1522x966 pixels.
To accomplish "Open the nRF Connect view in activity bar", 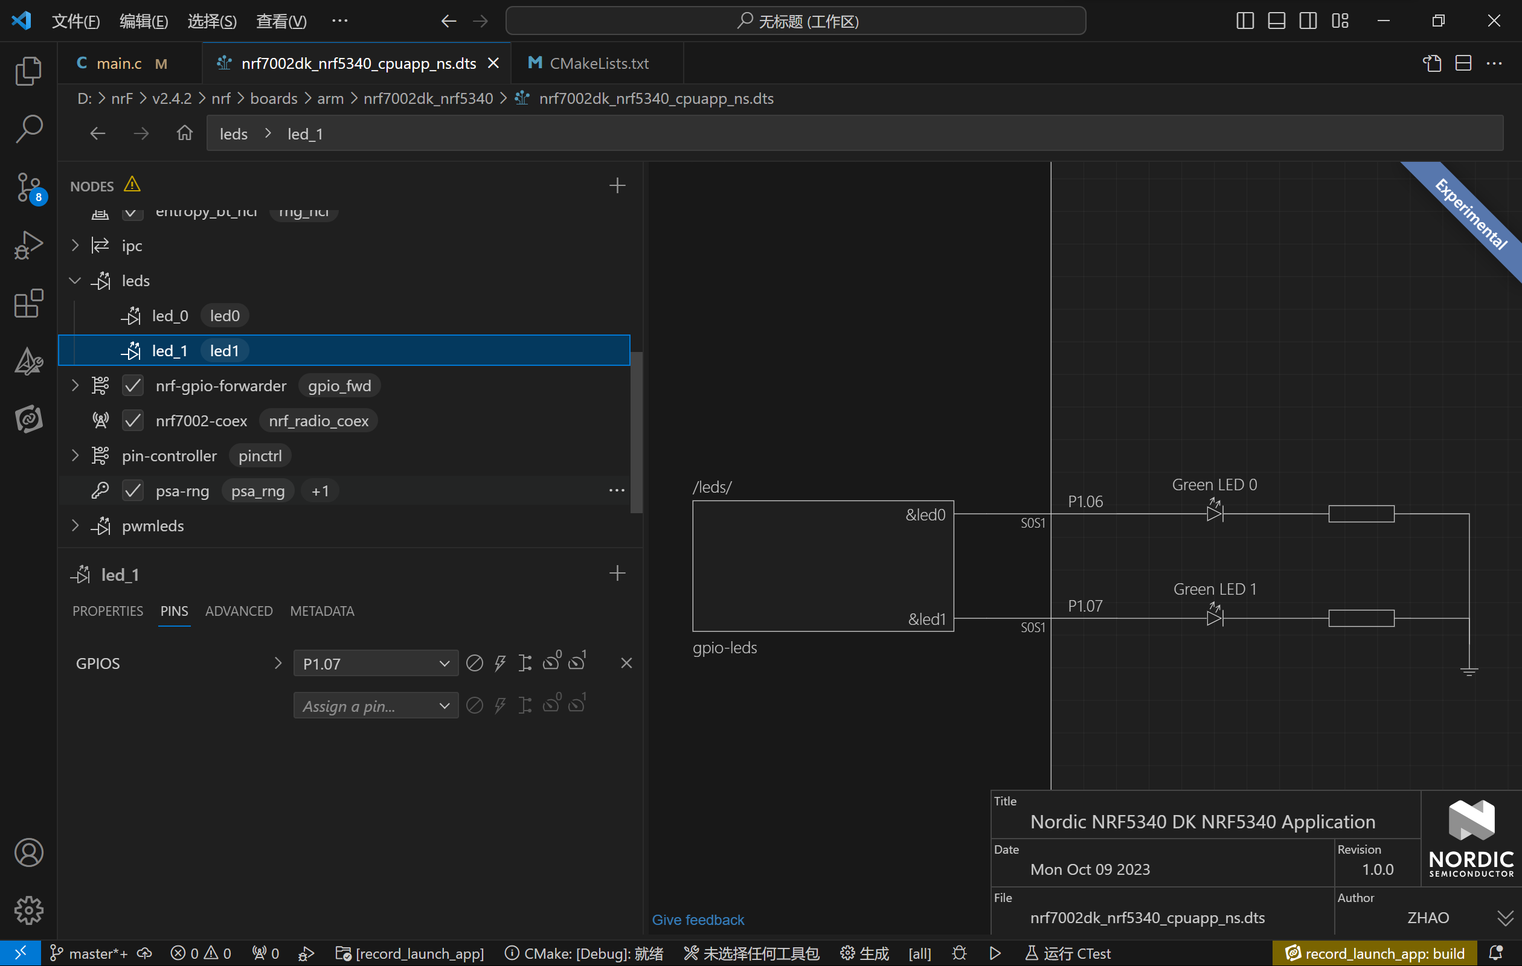I will pos(28,419).
